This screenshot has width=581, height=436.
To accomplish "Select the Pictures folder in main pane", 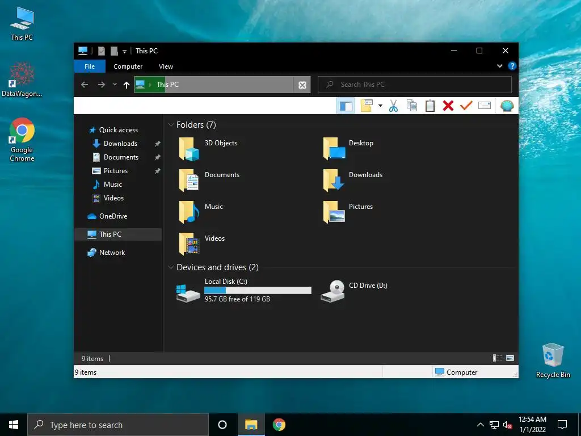I will (x=348, y=213).
